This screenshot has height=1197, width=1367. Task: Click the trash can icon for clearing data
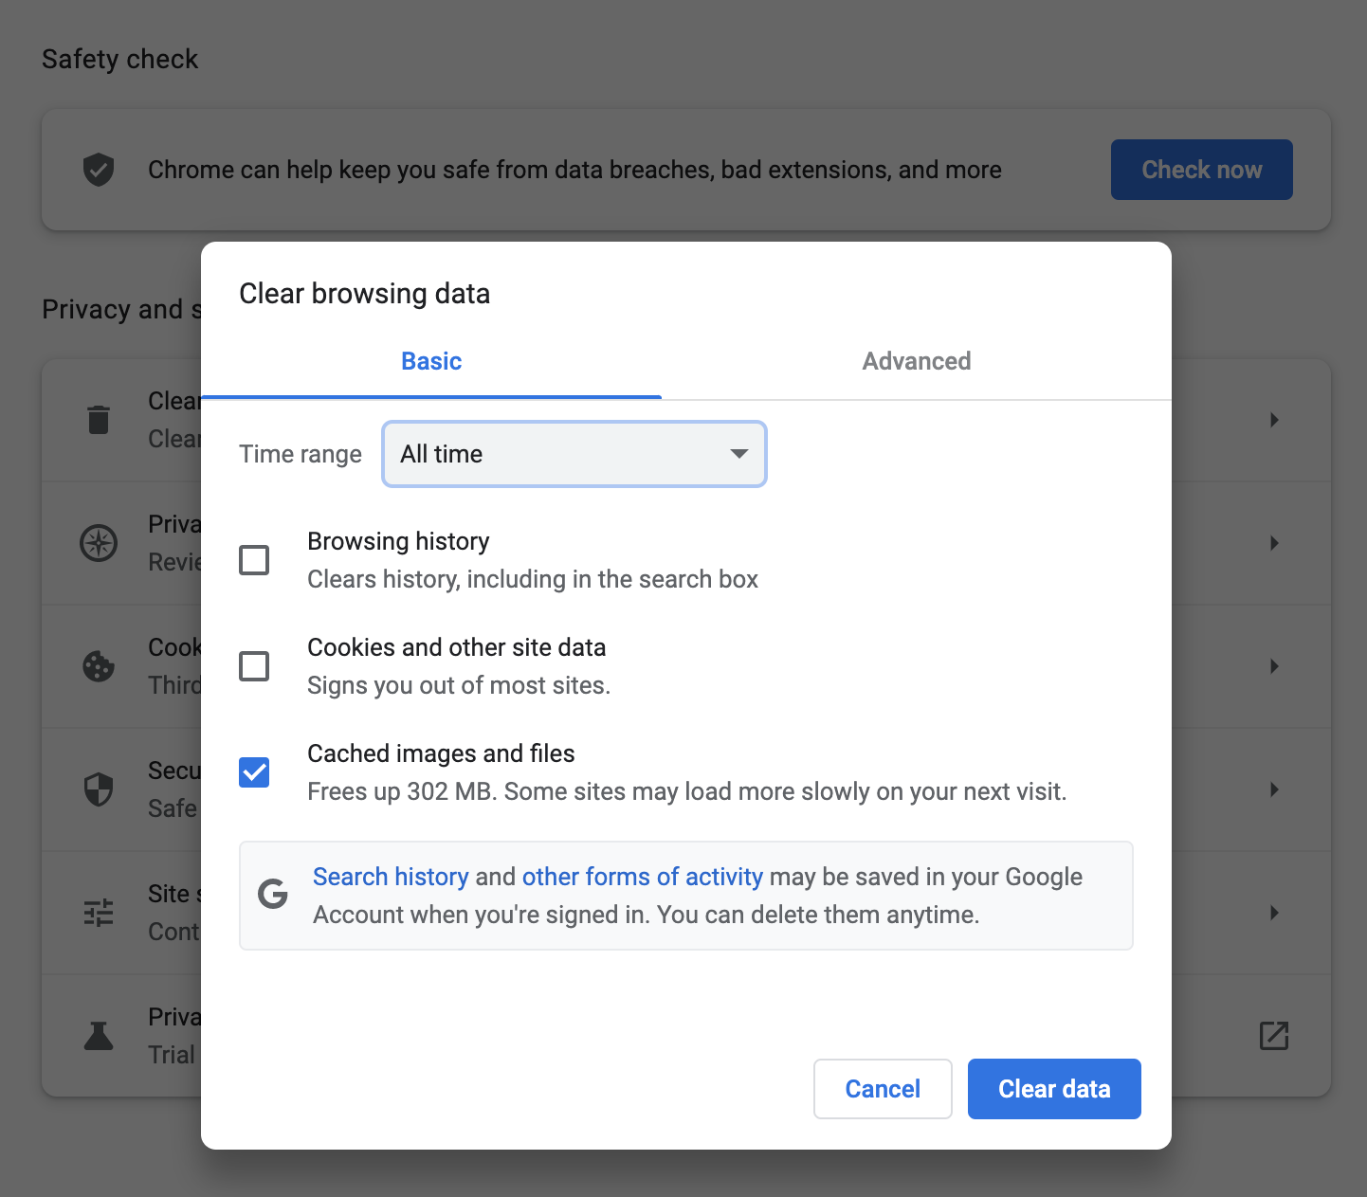[x=99, y=419]
